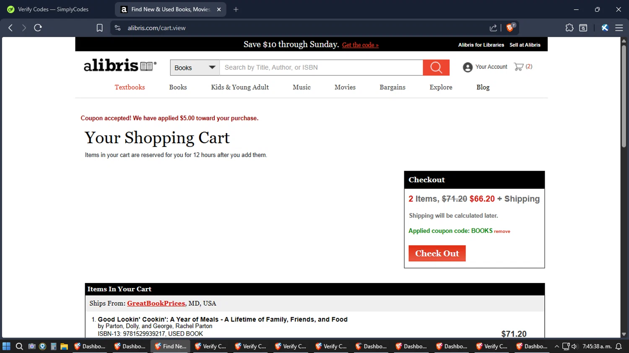Click the display tray icon beside the speaker
This screenshot has height=353, width=629.
pyautogui.click(x=566, y=346)
